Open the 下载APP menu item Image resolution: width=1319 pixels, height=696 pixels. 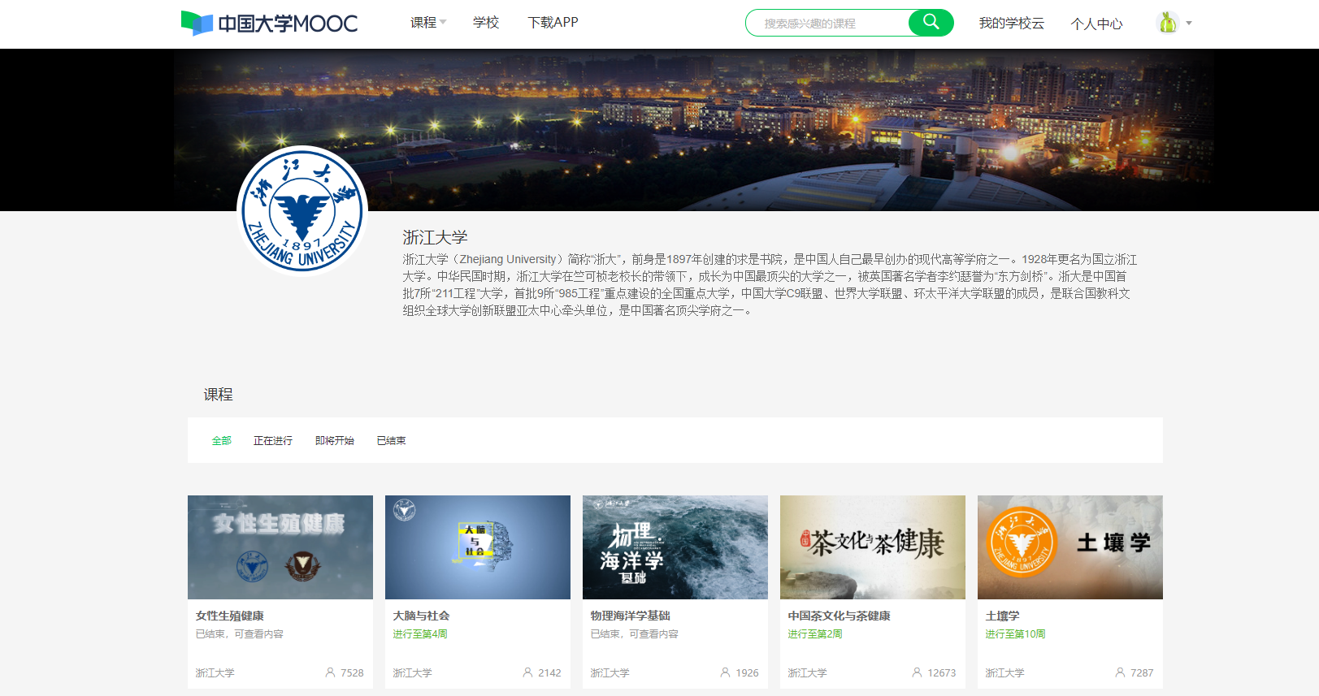pyautogui.click(x=553, y=23)
